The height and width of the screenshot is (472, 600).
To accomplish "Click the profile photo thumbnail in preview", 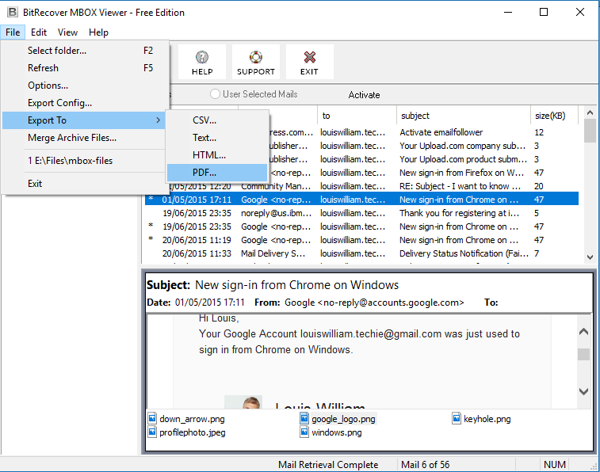I will tap(243, 402).
